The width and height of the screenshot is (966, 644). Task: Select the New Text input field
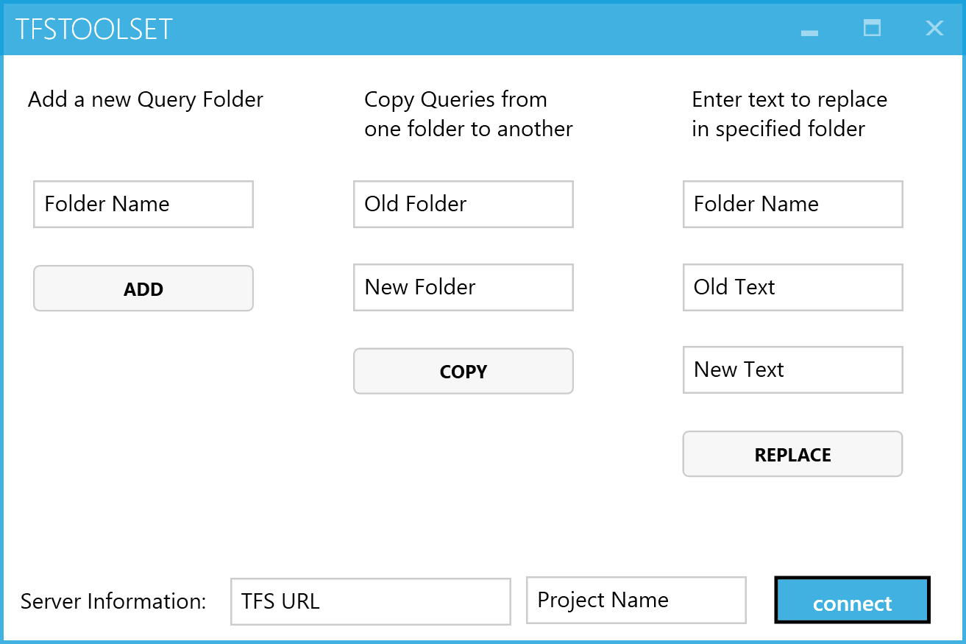[x=792, y=369]
